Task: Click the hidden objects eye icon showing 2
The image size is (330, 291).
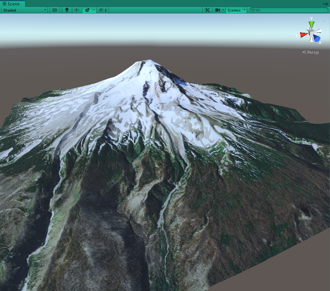Action: tap(102, 10)
